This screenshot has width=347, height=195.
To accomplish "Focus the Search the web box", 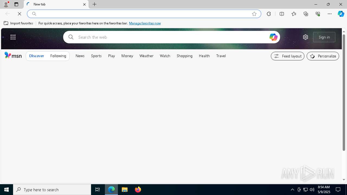I will tap(171, 37).
